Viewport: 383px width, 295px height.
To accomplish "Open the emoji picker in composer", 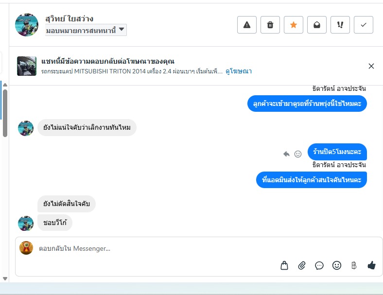I will pos(337,265).
